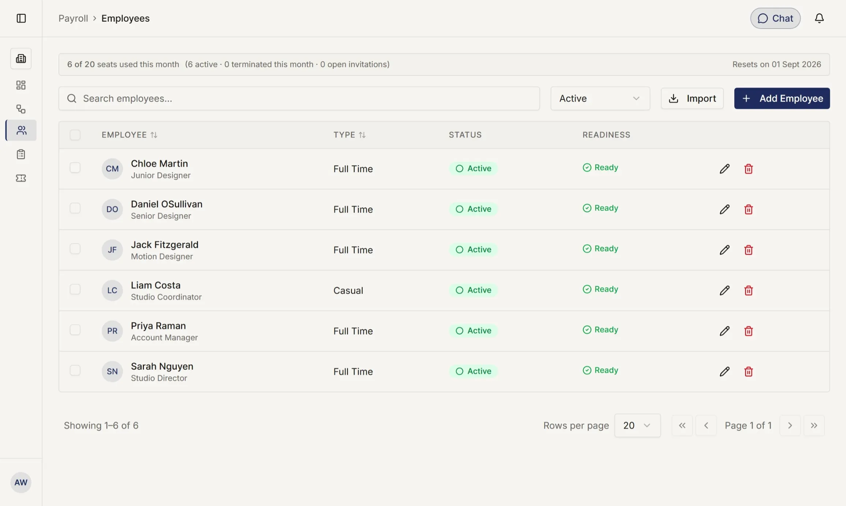
Task: Sort by the TYPE column arrows
Action: pos(362,135)
